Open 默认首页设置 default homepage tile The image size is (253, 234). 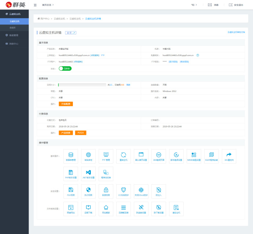(141, 156)
